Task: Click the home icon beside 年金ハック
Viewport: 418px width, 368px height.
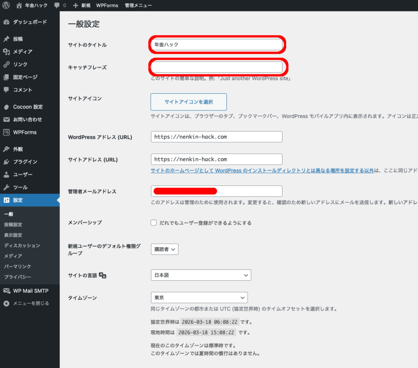Action: (x=19, y=5)
